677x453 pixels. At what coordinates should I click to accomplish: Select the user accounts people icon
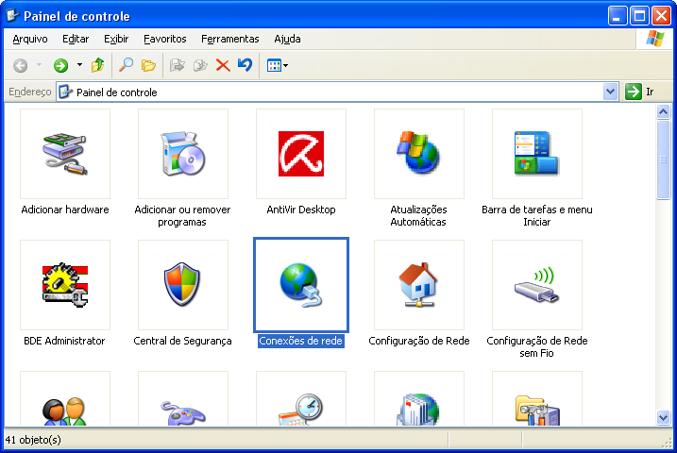pos(65,398)
